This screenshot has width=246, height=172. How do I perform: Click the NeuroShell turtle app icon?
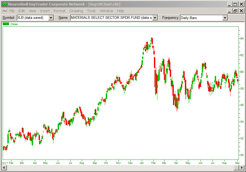(x=4, y=4)
